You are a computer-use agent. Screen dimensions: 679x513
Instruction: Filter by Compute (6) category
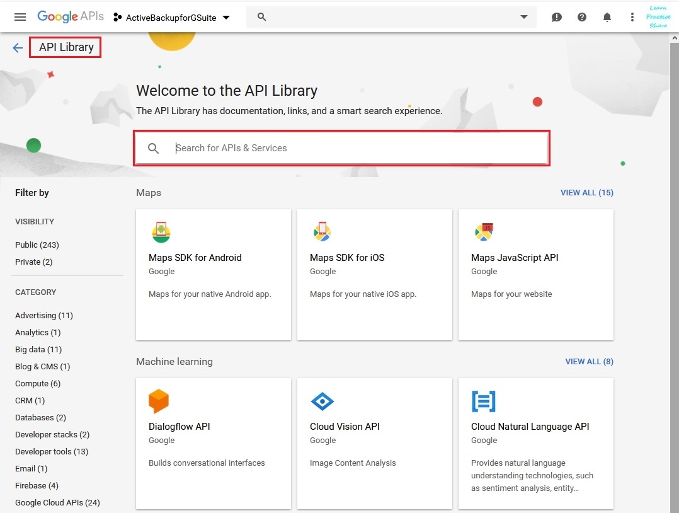point(38,383)
